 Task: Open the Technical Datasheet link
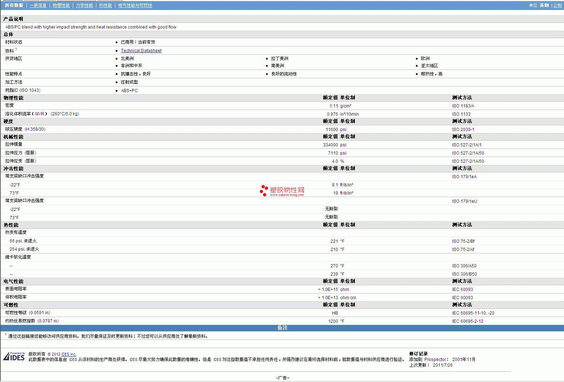(x=141, y=51)
